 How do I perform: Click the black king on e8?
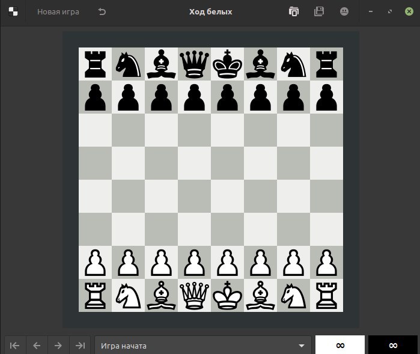pos(227,64)
